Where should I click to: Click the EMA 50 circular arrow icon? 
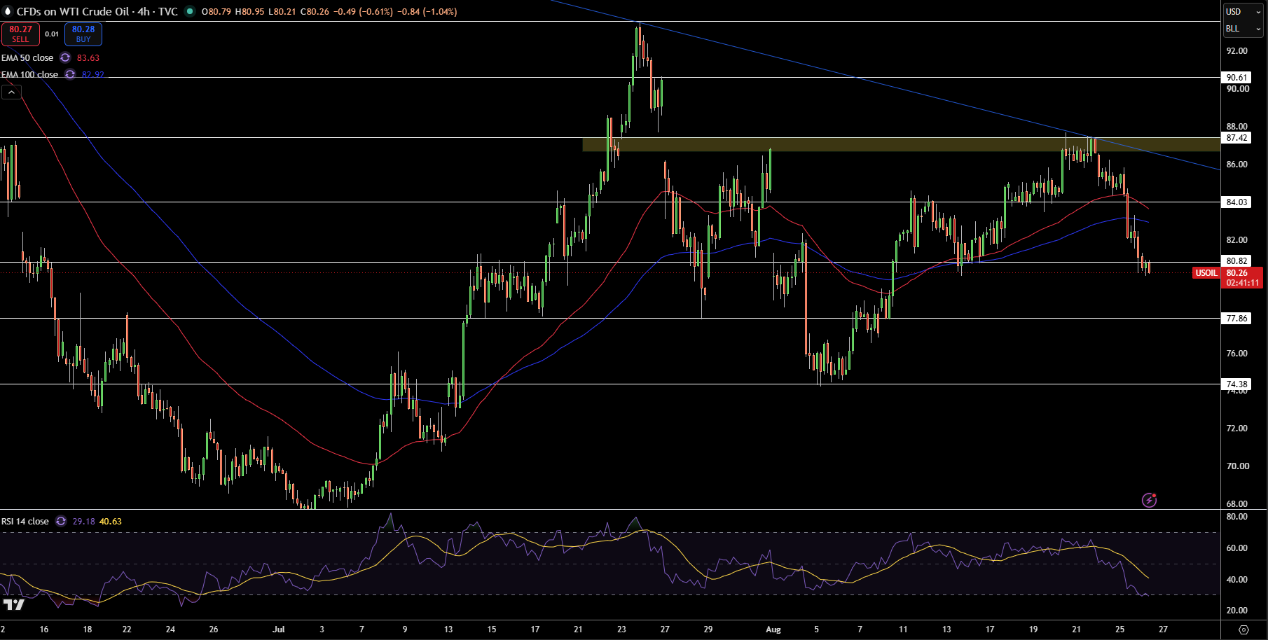tap(65, 58)
